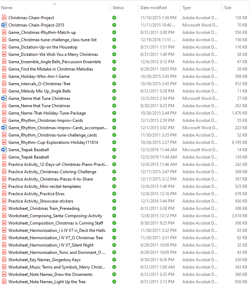Click sync status checkmark for Game_Name-That-Holiday-Tune-Package
This screenshot has height=286, width=250.
114,113
